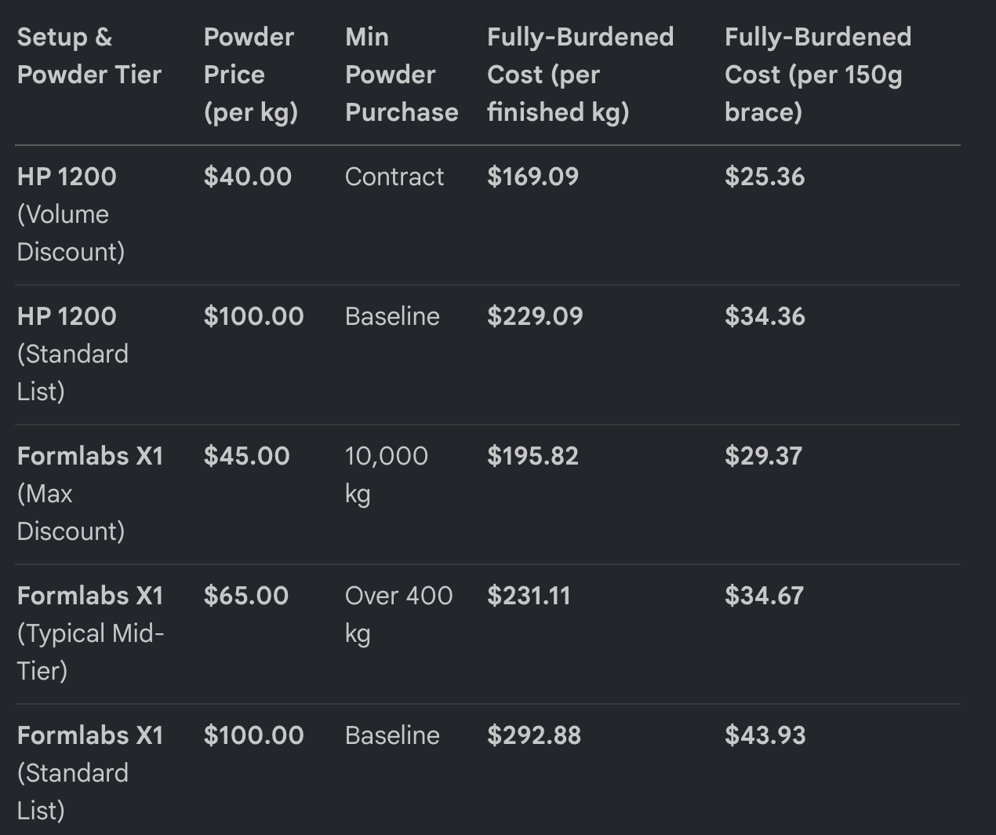996x835 pixels.
Task: Select the Over 400 kg cell
Action: 398,614
